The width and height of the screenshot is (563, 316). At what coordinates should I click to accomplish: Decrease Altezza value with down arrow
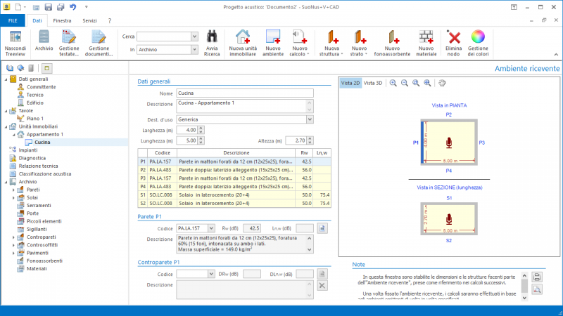pyautogui.click(x=310, y=143)
